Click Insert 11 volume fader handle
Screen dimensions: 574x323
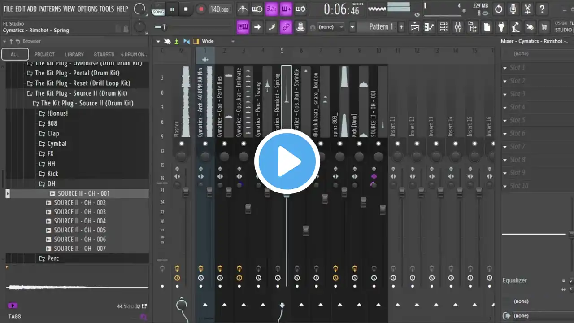(402, 192)
